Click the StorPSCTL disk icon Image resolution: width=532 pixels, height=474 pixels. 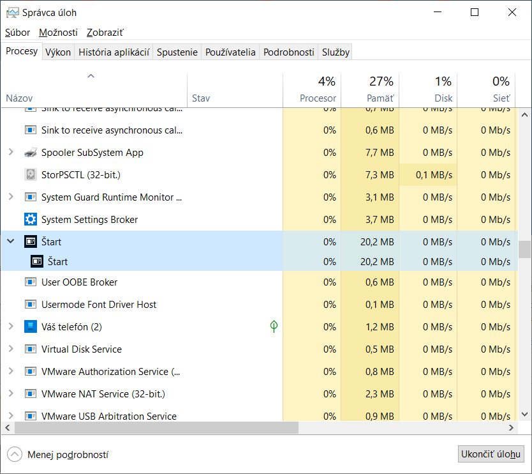[30, 175]
